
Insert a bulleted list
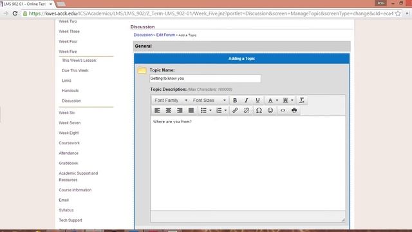pyautogui.click(x=203, y=110)
